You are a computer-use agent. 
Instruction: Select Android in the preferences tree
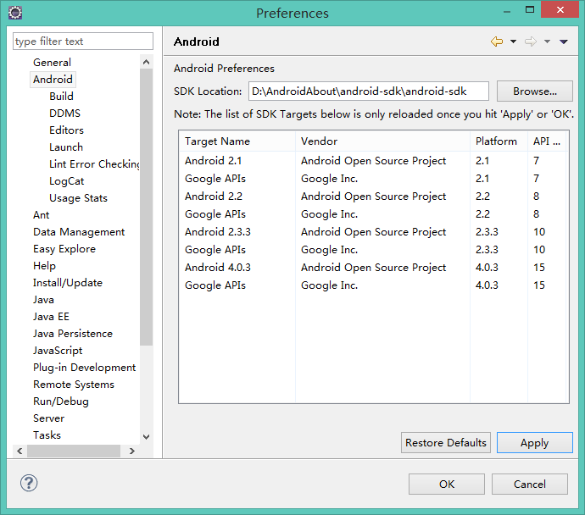coord(53,80)
